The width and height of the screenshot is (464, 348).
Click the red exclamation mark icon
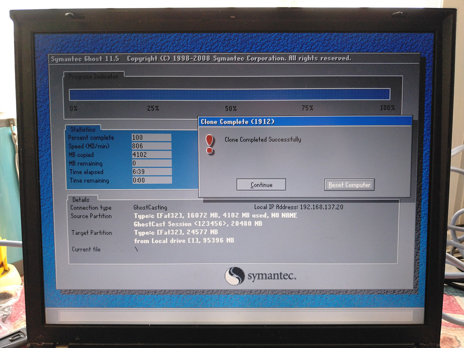209,144
